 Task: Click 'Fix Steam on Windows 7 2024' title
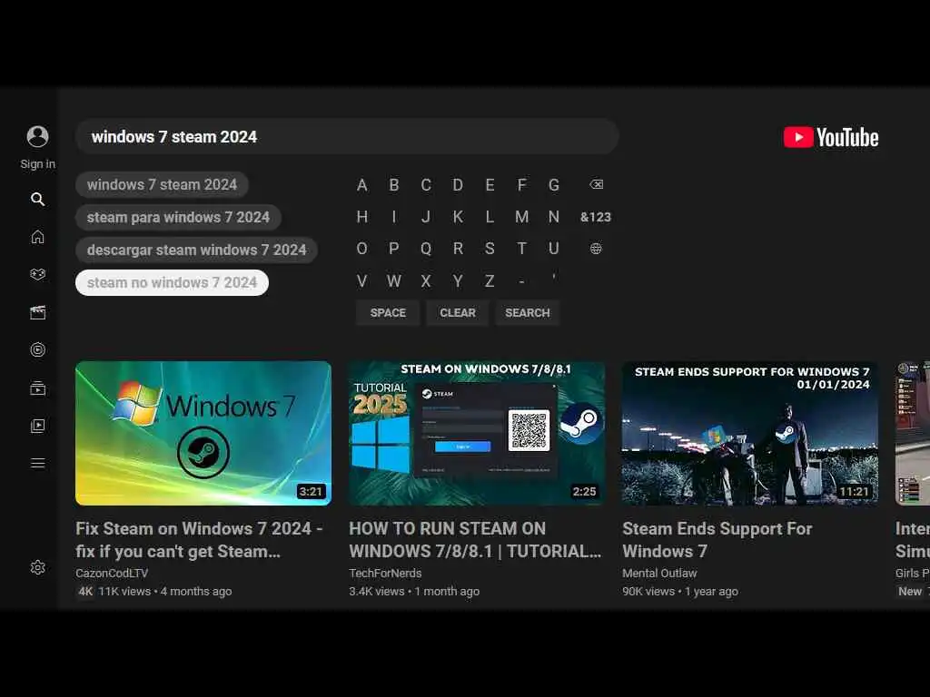point(199,540)
